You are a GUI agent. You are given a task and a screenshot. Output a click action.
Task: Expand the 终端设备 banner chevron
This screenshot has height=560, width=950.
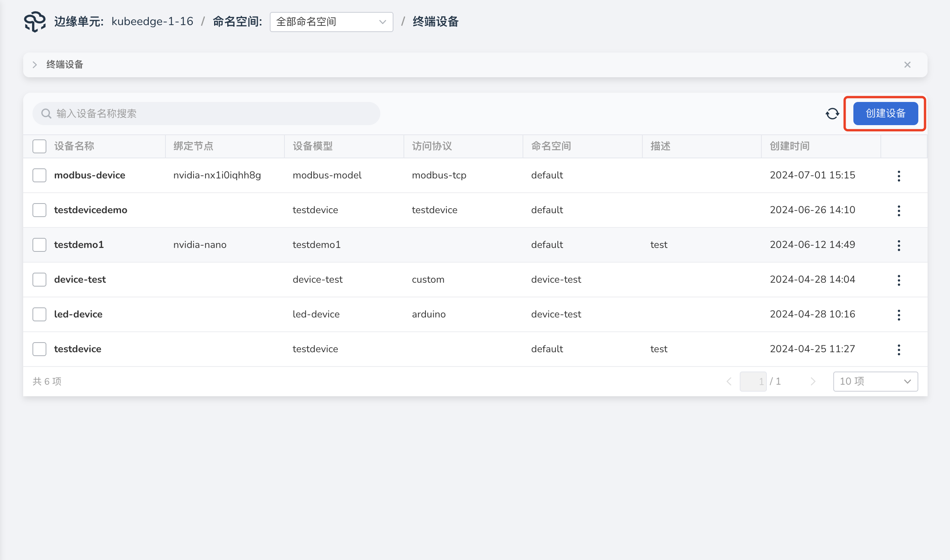click(x=35, y=64)
